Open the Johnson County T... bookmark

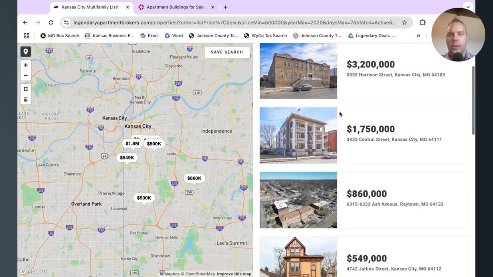pyautogui.click(x=317, y=36)
